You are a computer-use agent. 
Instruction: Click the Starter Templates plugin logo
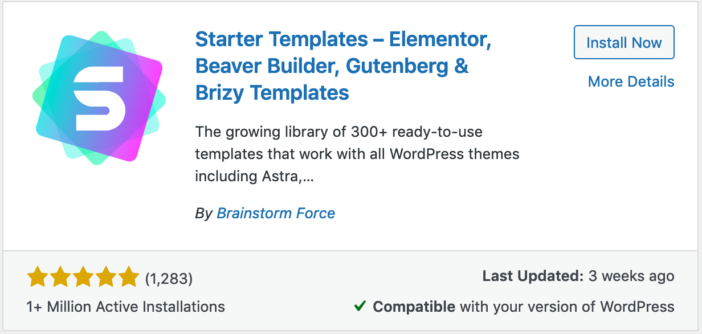[99, 97]
